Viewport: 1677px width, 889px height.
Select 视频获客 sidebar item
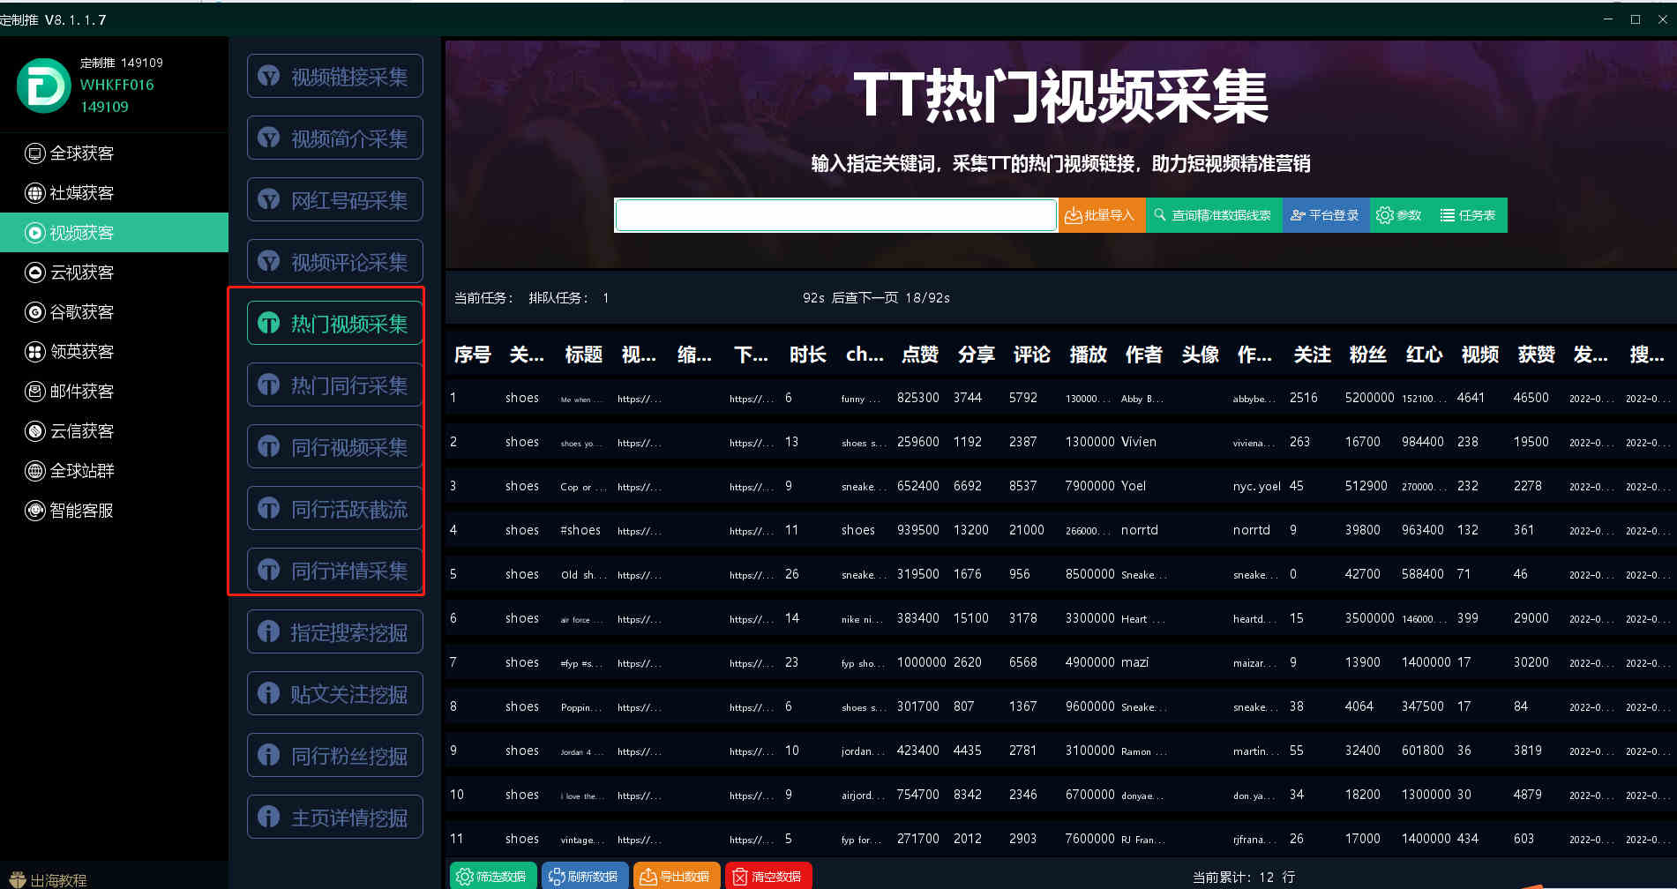(x=114, y=233)
